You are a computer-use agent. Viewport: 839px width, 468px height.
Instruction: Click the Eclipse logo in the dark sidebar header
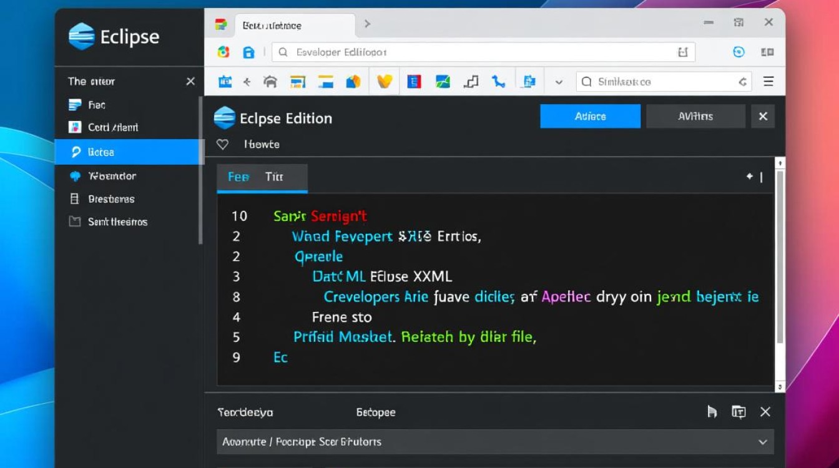click(82, 36)
